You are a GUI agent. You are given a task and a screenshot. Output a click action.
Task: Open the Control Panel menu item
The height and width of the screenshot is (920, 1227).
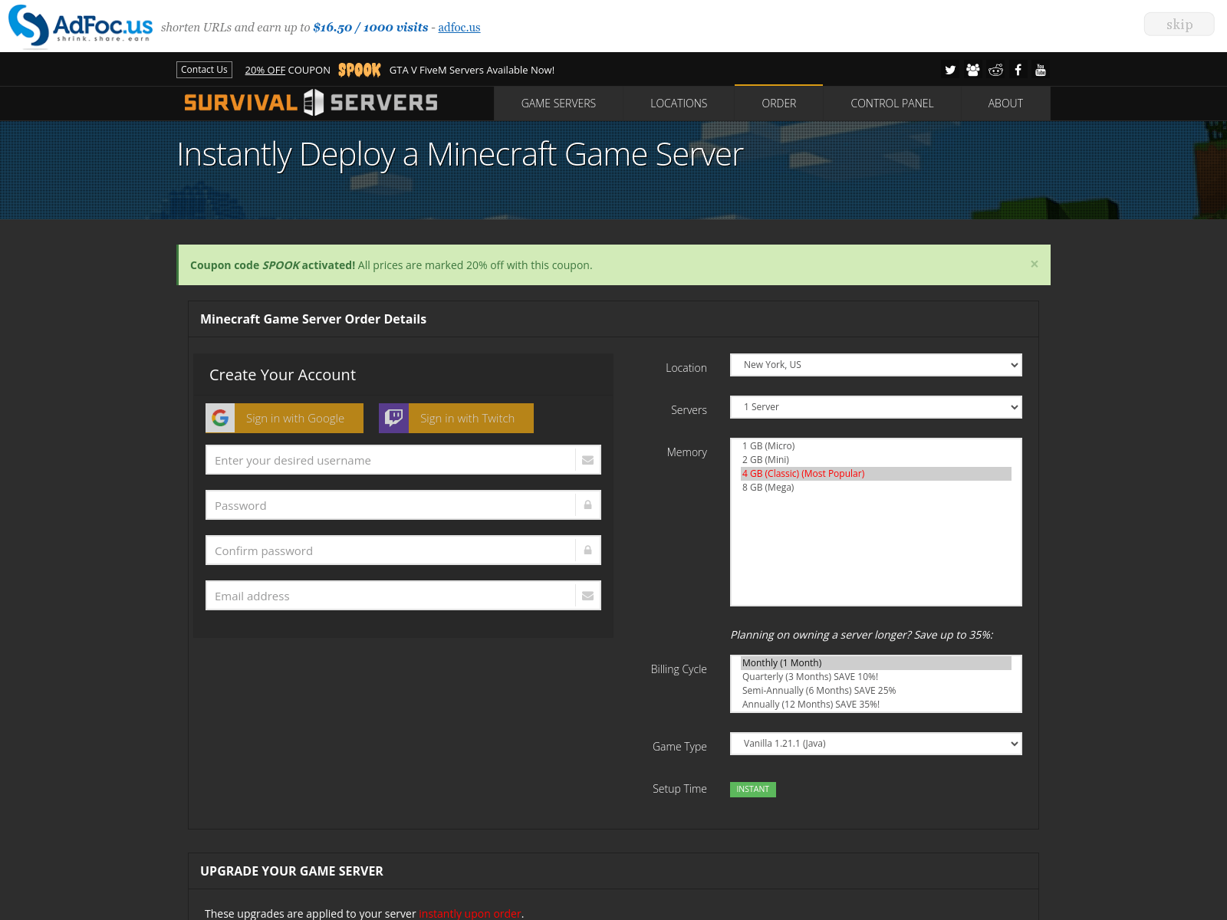(892, 103)
